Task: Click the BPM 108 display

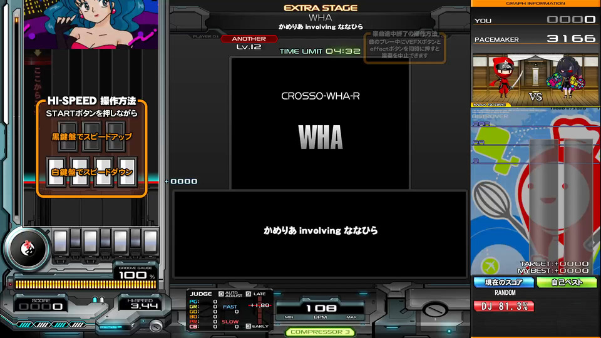Action: point(321,308)
